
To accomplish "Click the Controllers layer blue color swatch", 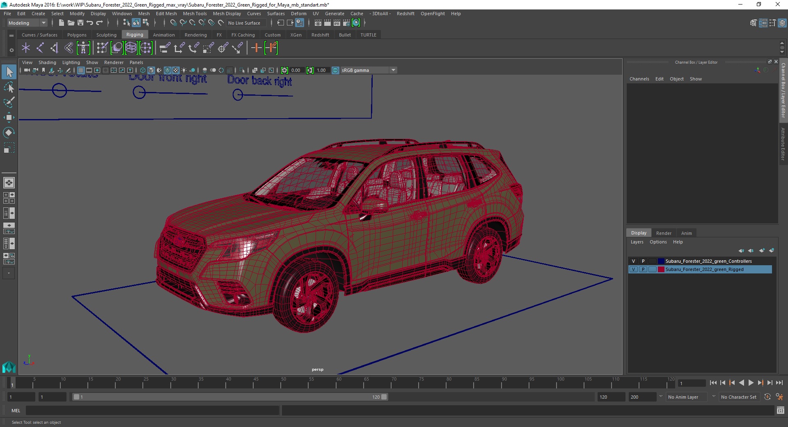I will point(661,261).
